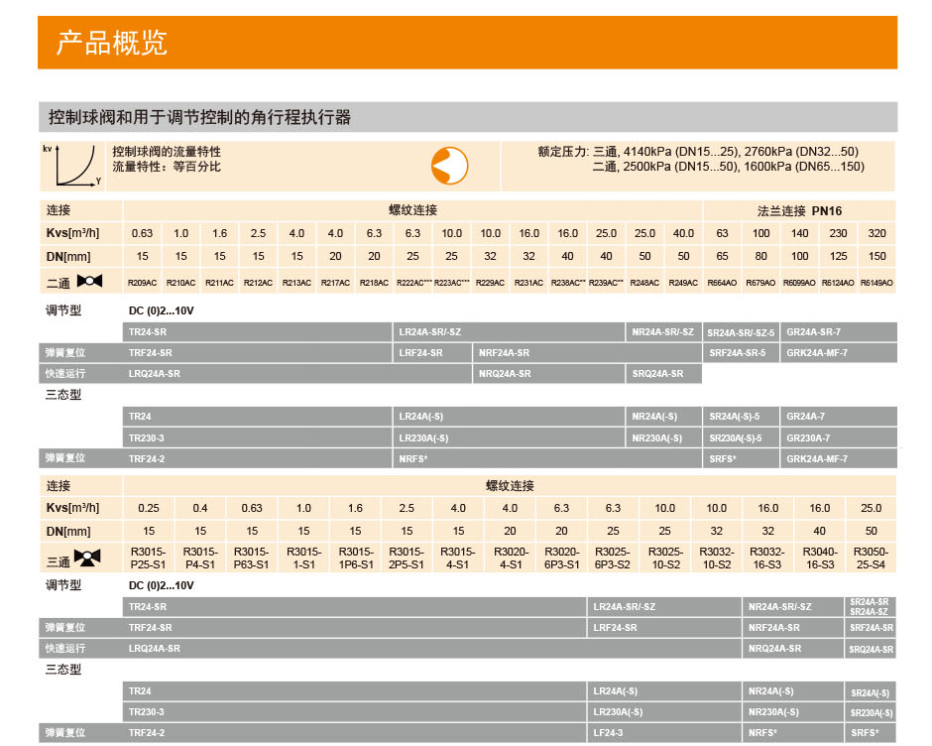Viewport: 932px width, 746px height.
Task: Select valve model R217AC
Action: 335,283
